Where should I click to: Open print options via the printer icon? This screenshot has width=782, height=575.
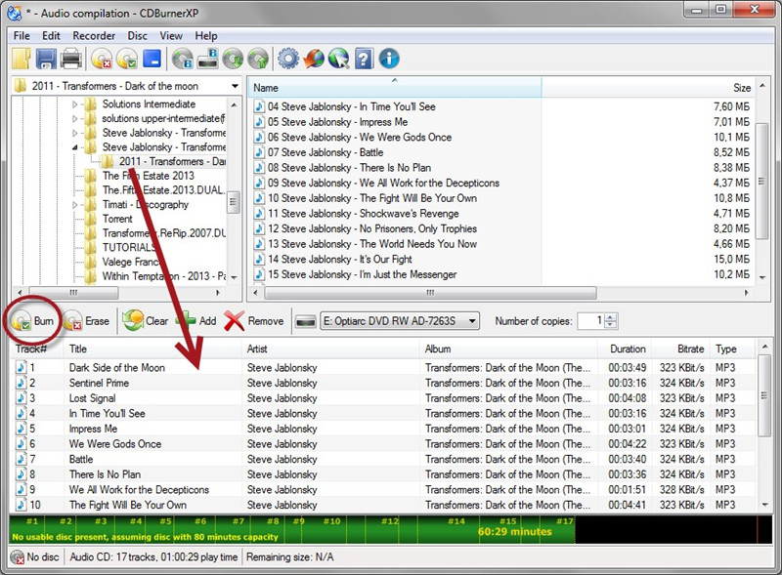pyautogui.click(x=72, y=60)
